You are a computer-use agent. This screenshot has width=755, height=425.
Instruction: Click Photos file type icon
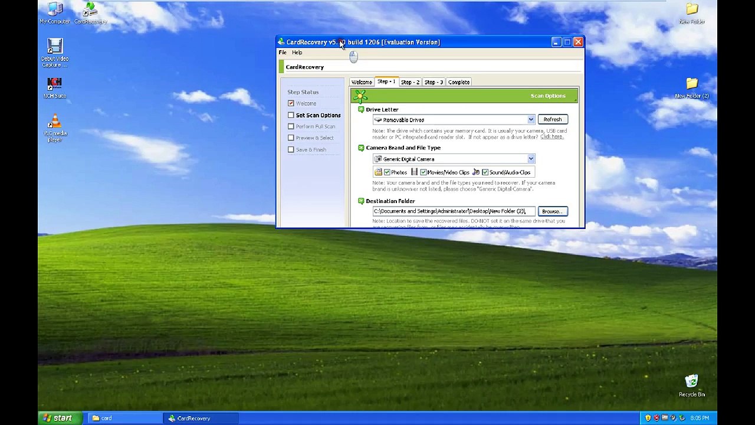378,172
